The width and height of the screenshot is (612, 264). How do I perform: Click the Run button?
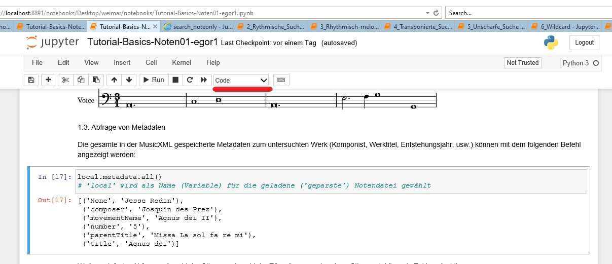(x=153, y=80)
